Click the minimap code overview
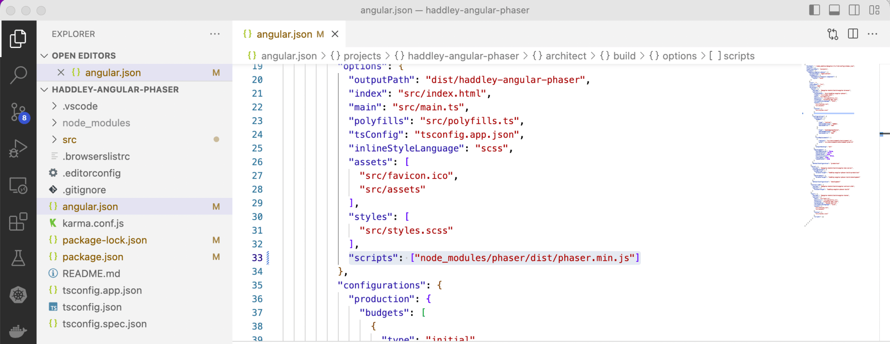The image size is (890, 344). pos(831,145)
